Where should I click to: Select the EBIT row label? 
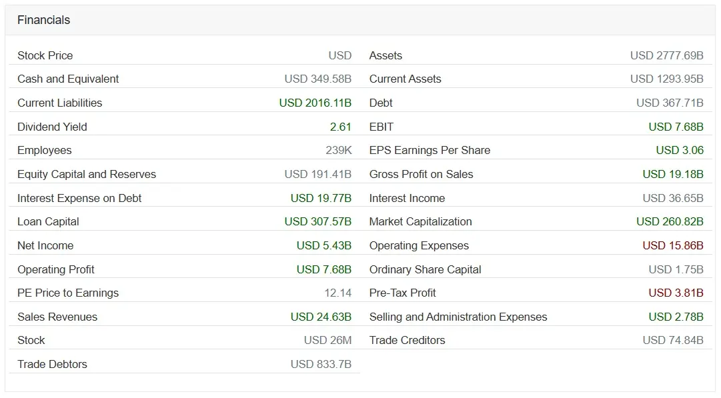coord(382,127)
